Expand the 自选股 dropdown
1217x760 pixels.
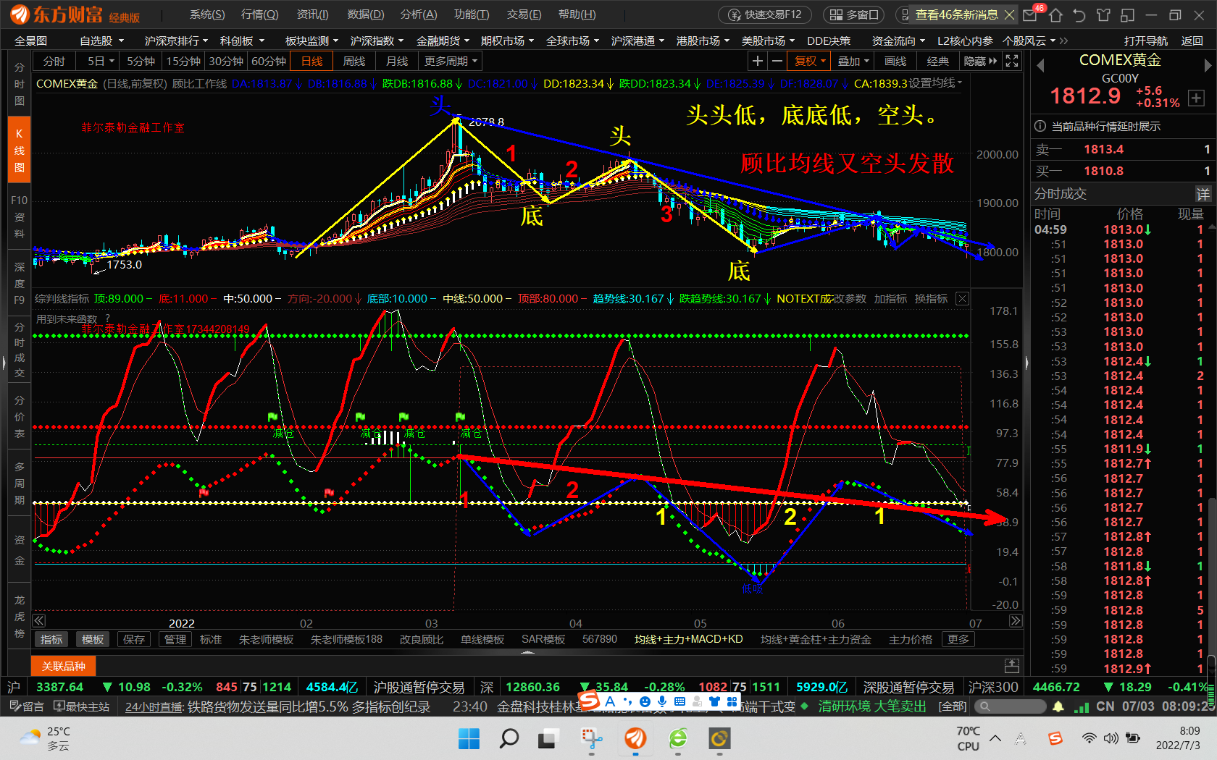tap(102, 41)
